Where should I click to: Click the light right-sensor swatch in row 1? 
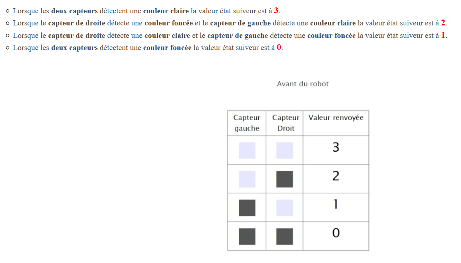click(284, 208)
